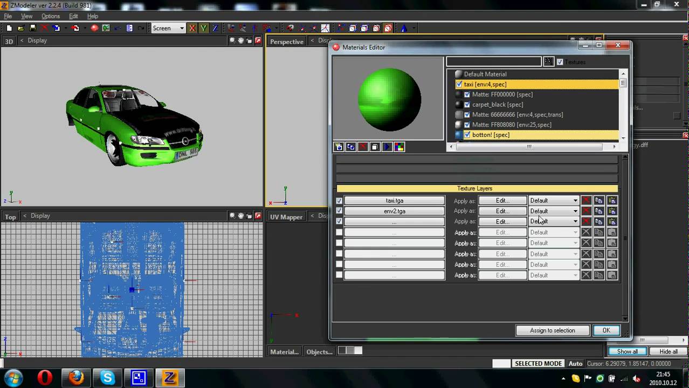Switch to the UV Mapper viewport tab

286,217
